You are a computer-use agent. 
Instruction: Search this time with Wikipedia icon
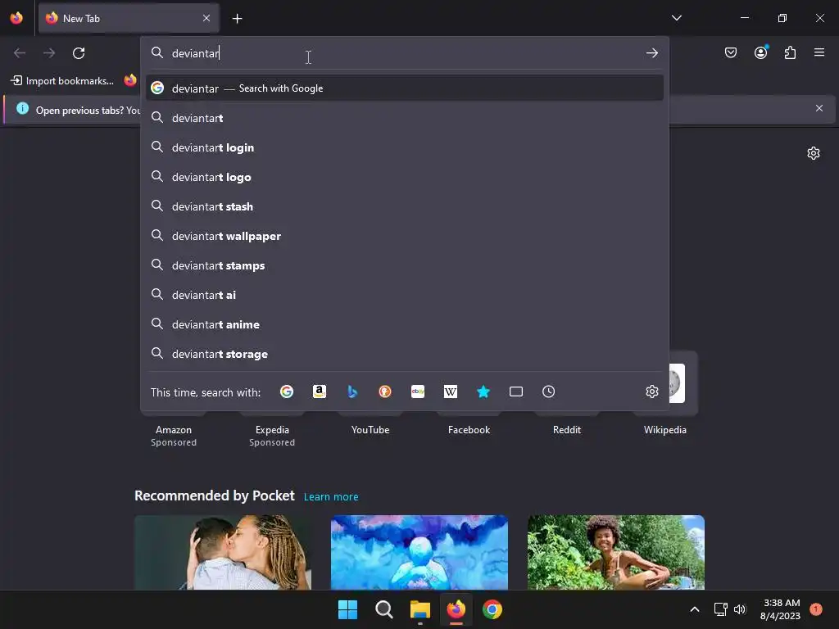[451, 391]
